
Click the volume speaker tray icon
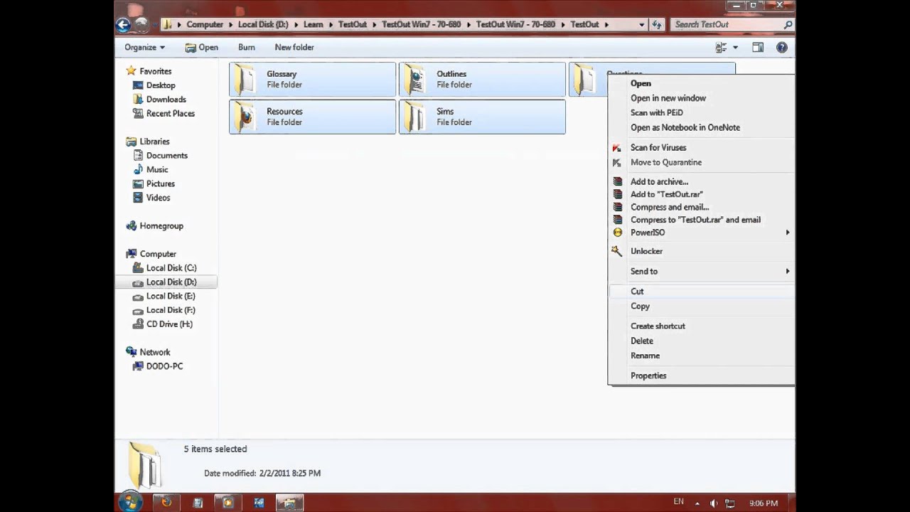[713, 503]
